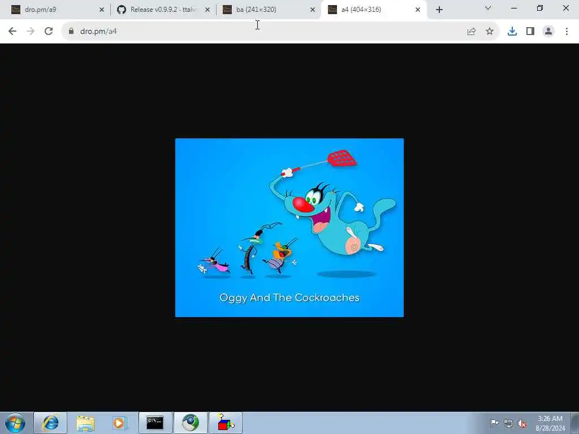Close the ba (241×320) tab

(x=313, y=10)
